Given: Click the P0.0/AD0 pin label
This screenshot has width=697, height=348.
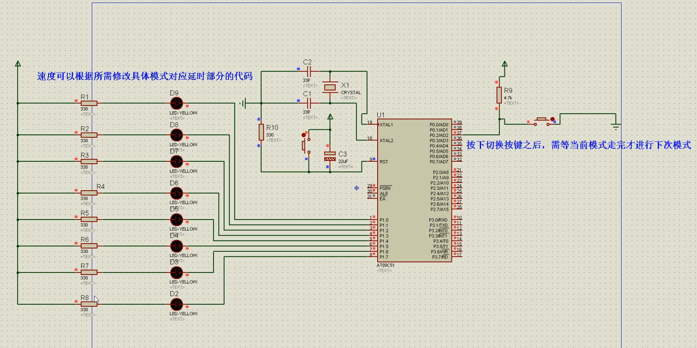Looking at the screenshot, I should (x=439, y=125).
